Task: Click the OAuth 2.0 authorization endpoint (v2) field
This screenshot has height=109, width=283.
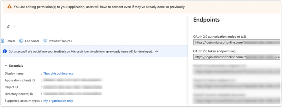Action: [x=237, y=43]
